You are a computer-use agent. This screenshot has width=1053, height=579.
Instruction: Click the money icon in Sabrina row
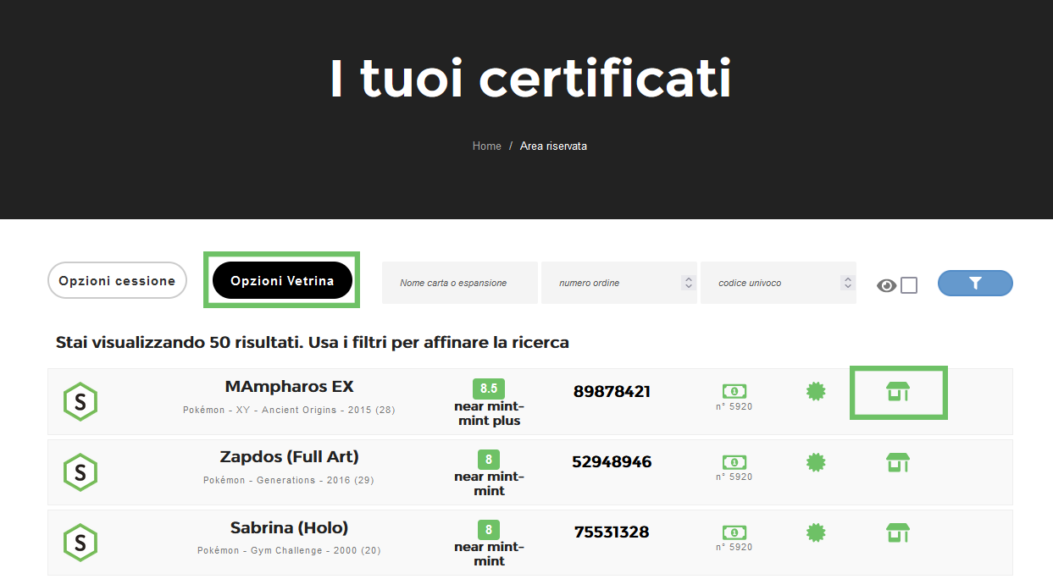[734, 532]
